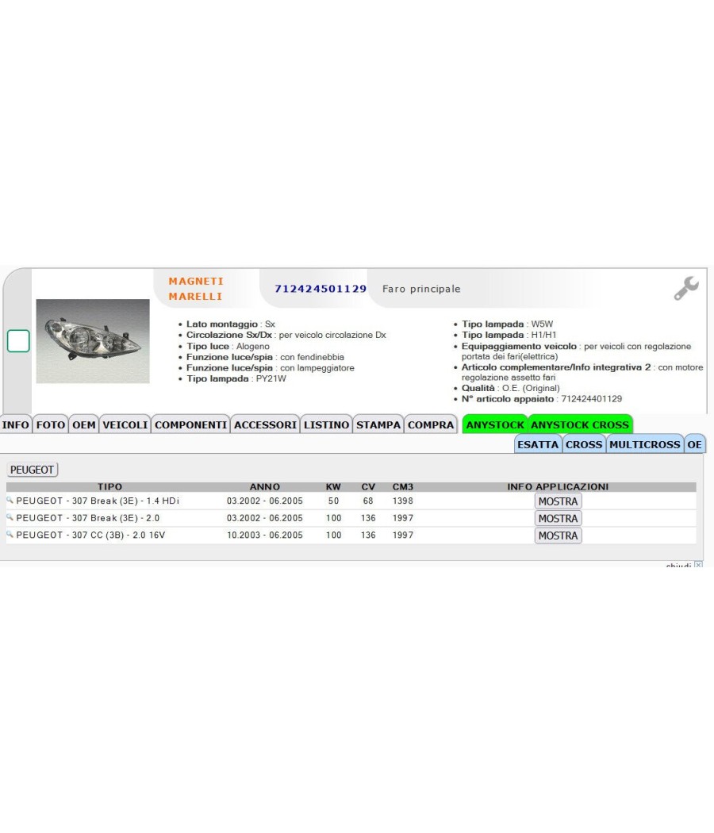Click the CV column header
The height and width of the screenshot is (833, 714).
click(x=368, y=486)
